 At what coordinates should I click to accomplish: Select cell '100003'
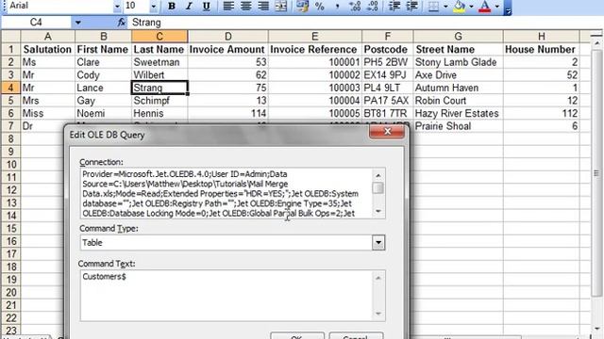[314, 88]
